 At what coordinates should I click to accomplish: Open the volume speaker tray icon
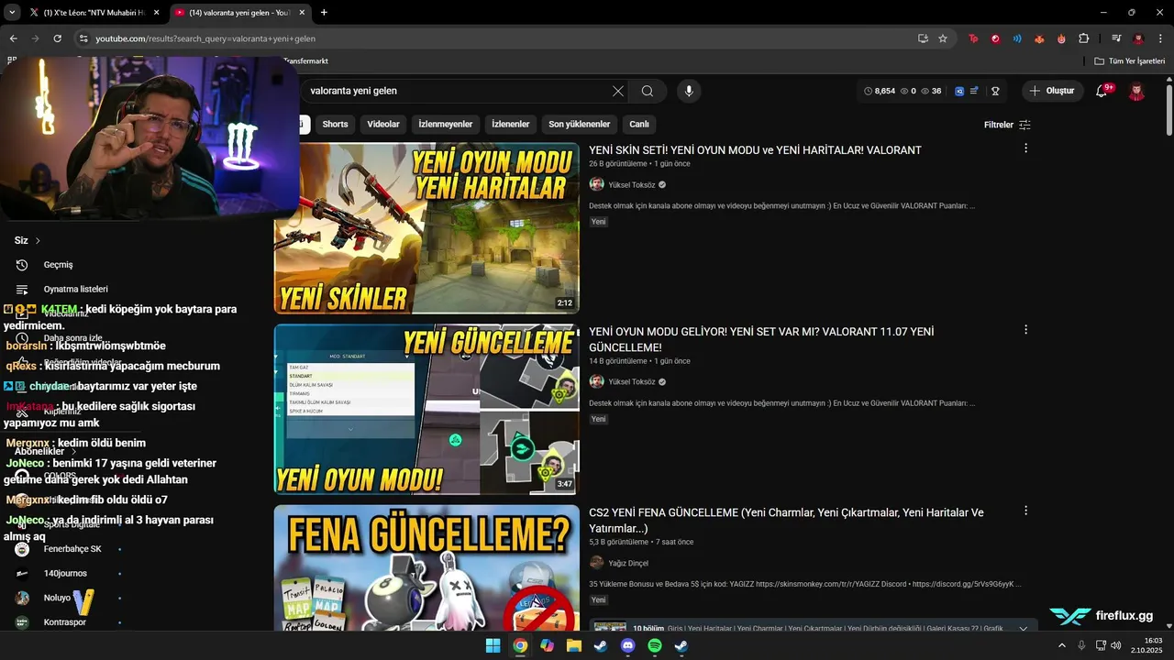tap(1115, 645)
